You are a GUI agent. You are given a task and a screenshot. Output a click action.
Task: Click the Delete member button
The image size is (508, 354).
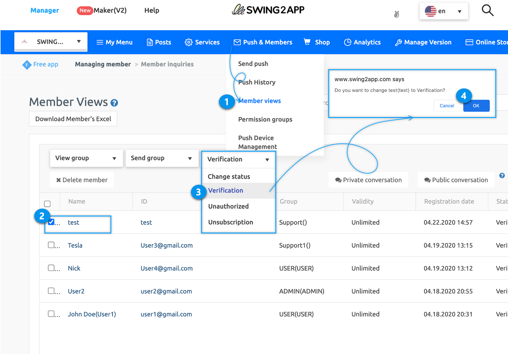point(82,180)
